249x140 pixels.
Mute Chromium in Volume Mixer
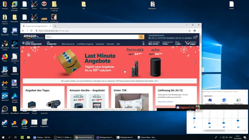click(x=224, y=127)
